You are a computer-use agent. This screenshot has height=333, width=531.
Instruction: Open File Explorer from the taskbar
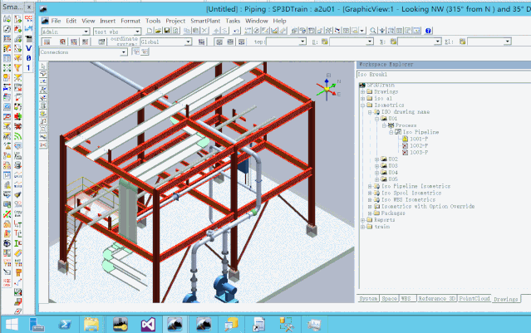coord(91,325)
